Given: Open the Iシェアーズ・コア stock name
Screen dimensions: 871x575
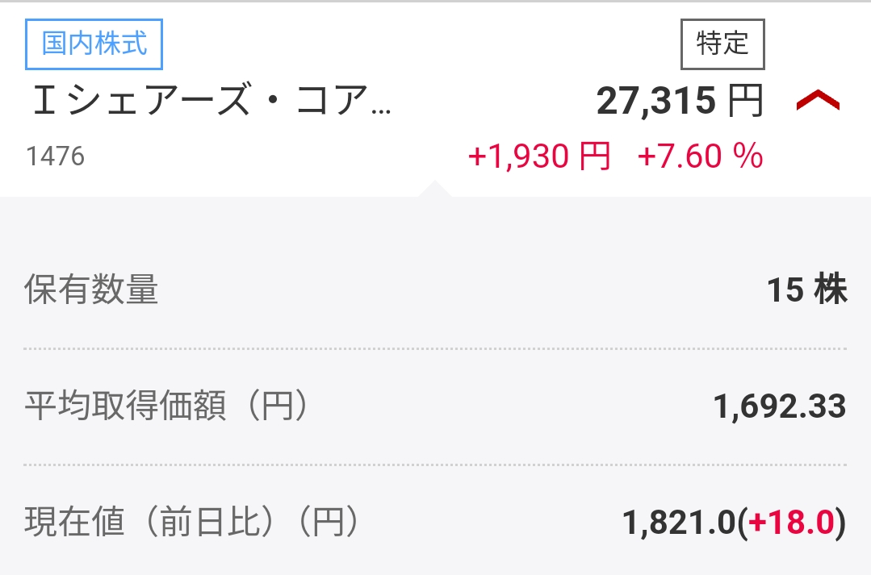Looking at the screenshot, I should (x=211, y=101).
